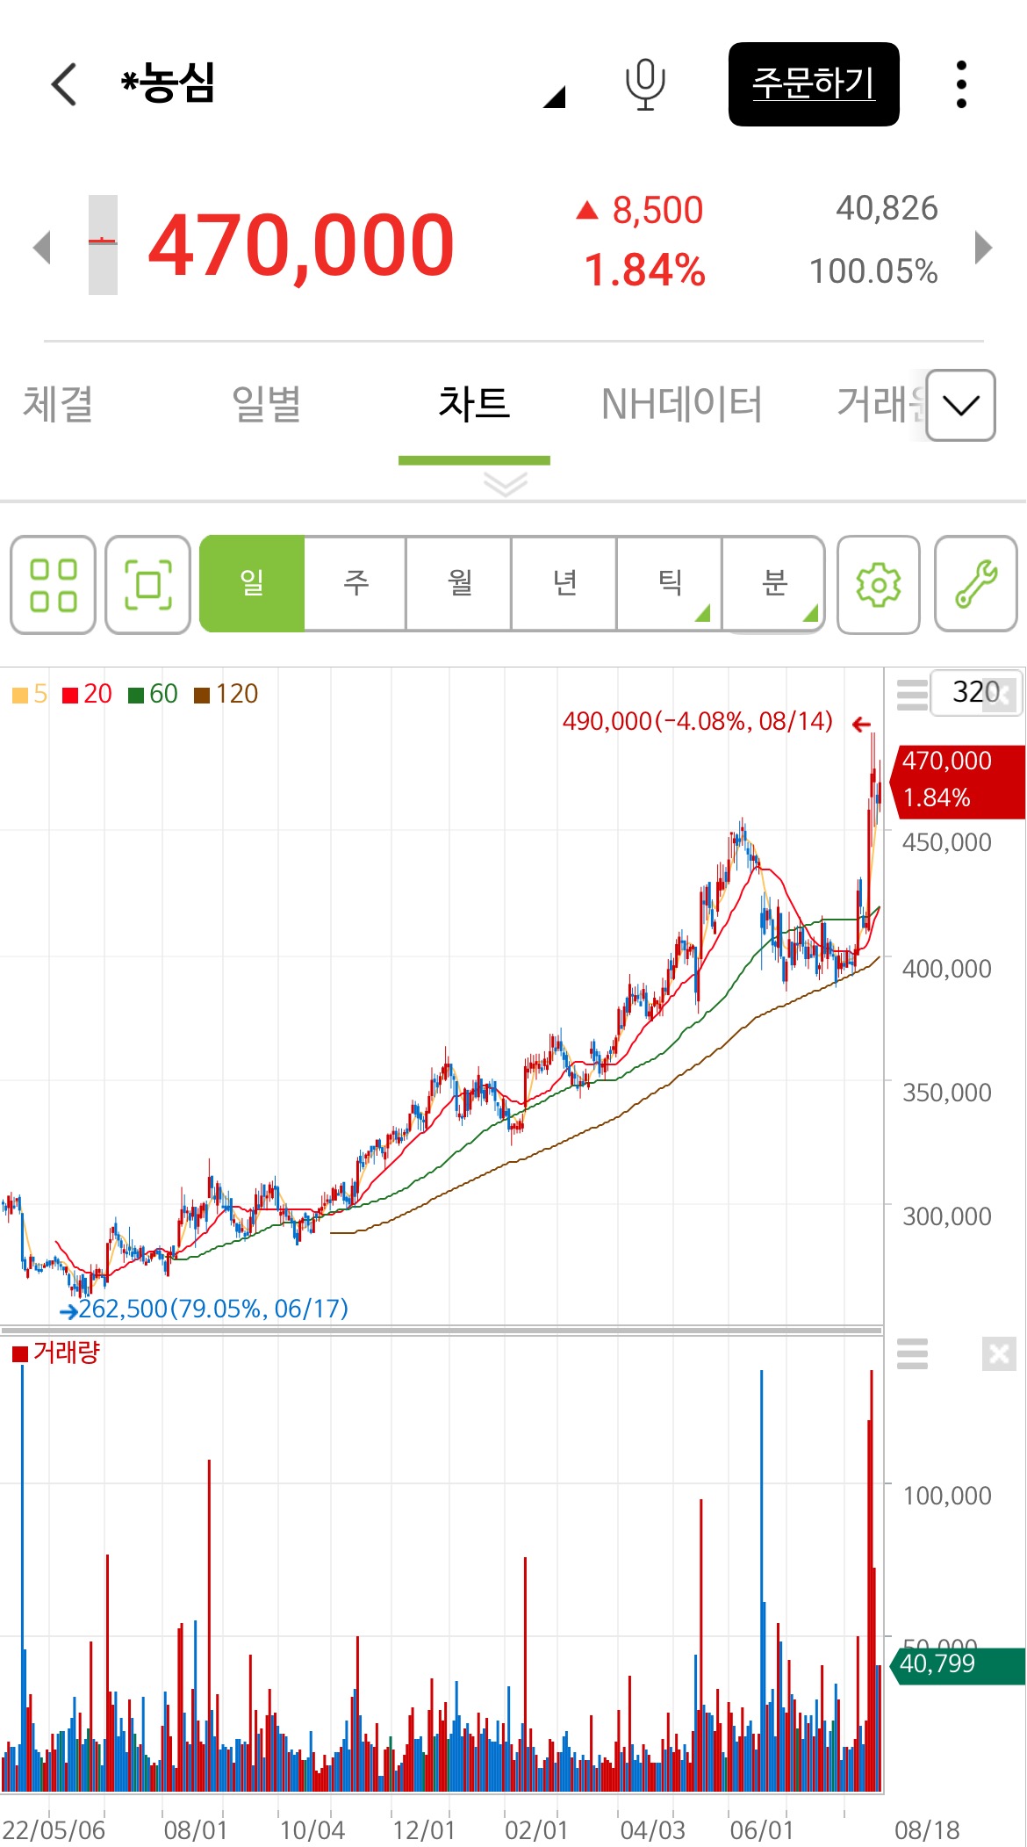Image resolution: width=1027 pixels, height=1847 pixels.
Task: Tap the 12/01 date axis label
Action: tap(424, 1830)
